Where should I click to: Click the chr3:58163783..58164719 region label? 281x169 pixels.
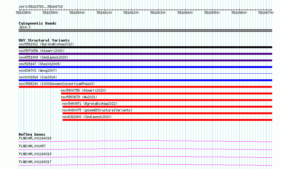[41, 7]
